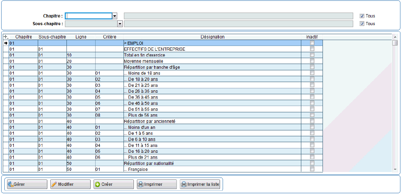Sort by the Chapitre column header
Screen dimensions: 402x194
pyautogui.click(x=23, y=37)
